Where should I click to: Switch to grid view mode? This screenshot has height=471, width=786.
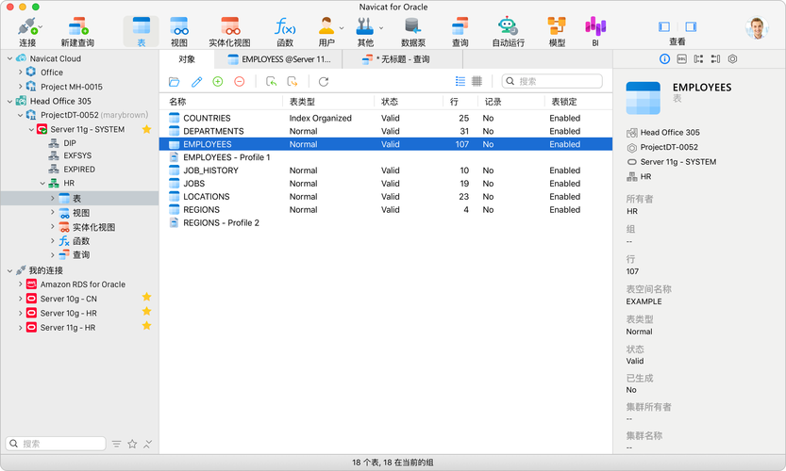(477, 82)
